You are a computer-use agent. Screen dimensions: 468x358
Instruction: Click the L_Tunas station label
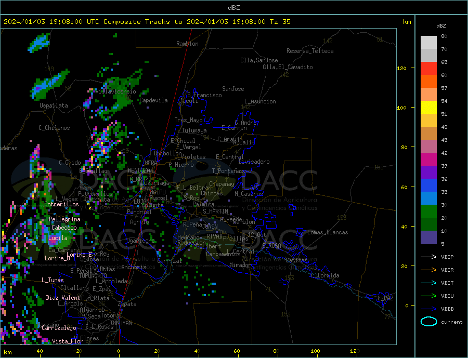click(53, 280)
